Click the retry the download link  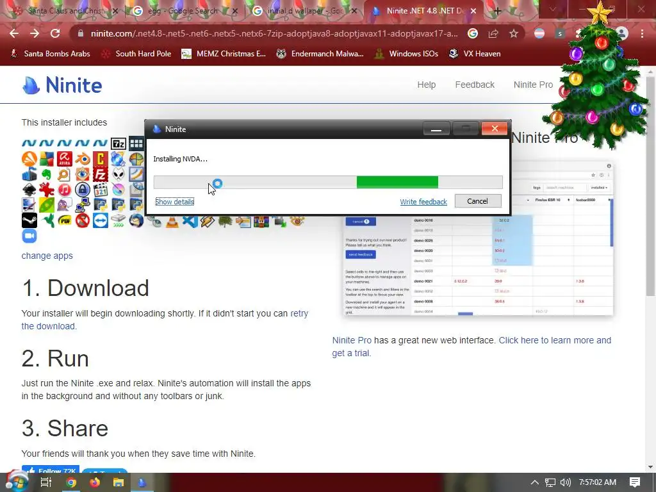[x=165, y=320]
